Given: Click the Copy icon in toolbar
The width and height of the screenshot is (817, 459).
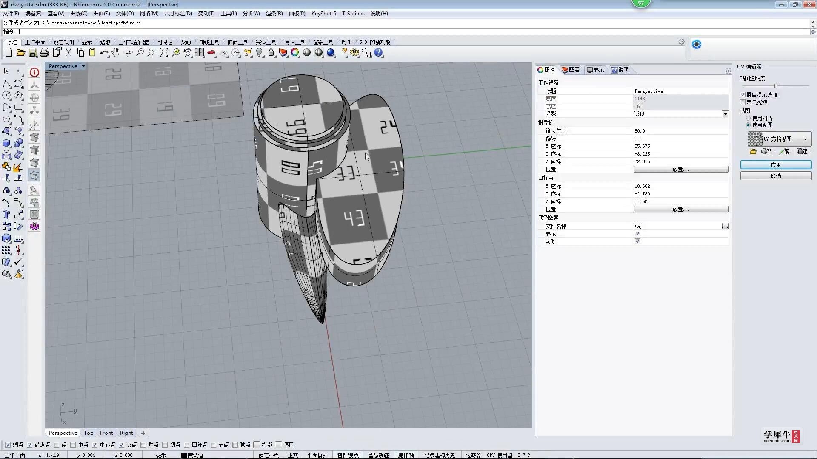Looking at the screenshot, I should (80, 53).
